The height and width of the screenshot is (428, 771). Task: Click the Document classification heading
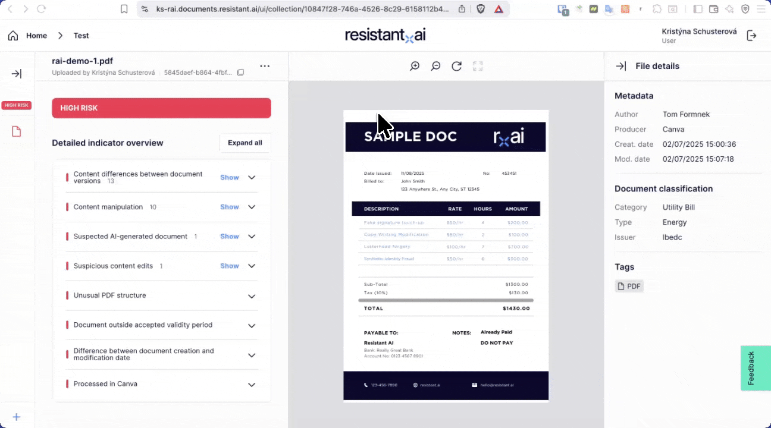pyautogui.click(x=663, y=188)
